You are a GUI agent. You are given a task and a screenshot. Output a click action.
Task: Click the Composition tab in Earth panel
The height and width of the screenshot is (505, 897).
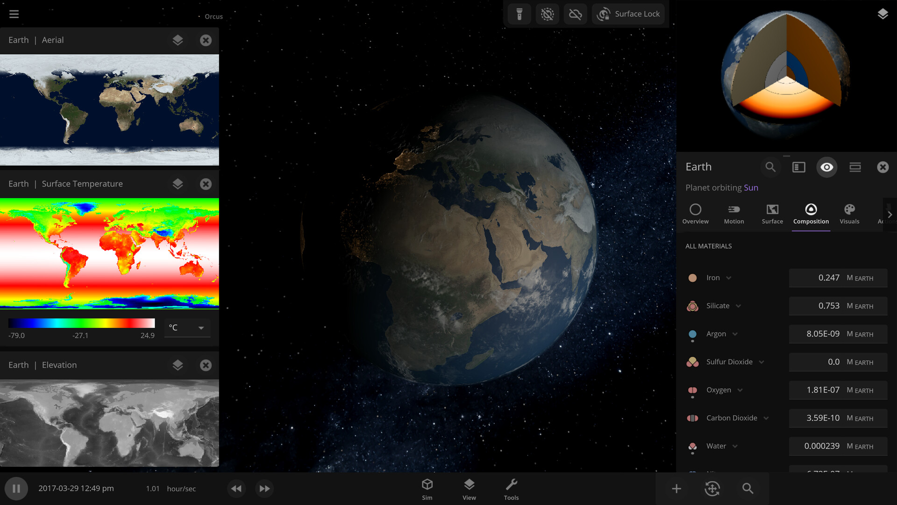[x=811, y=213]
